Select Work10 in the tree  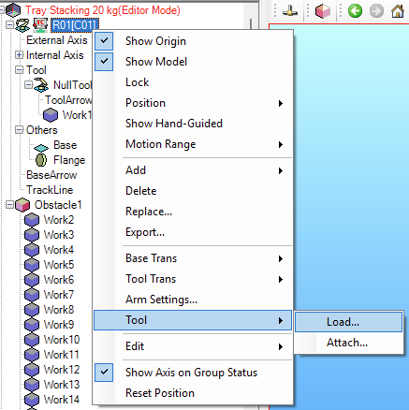62,340
